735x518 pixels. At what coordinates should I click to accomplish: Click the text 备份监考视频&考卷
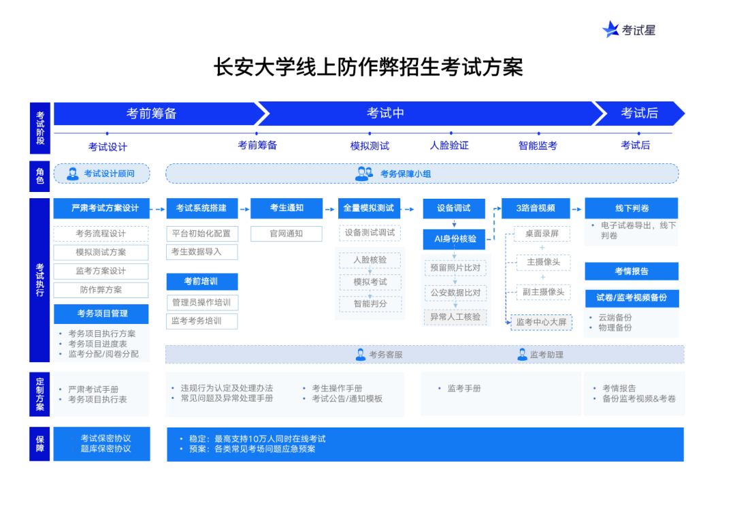coord(639,398)
